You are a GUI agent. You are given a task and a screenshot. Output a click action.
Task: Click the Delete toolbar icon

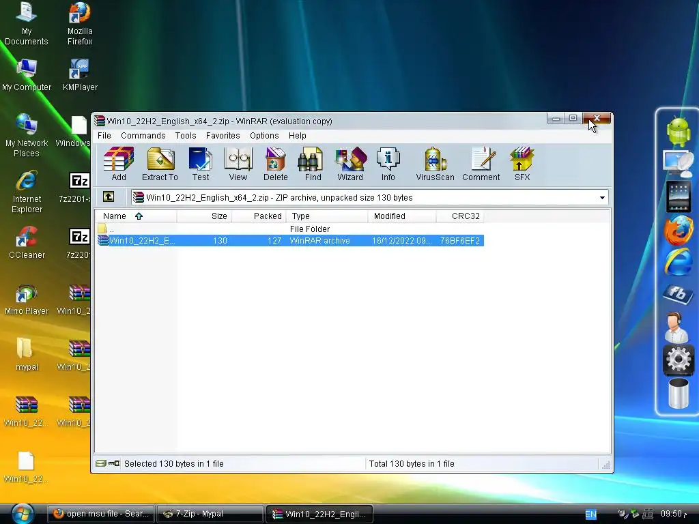click(x=276, y=164)
